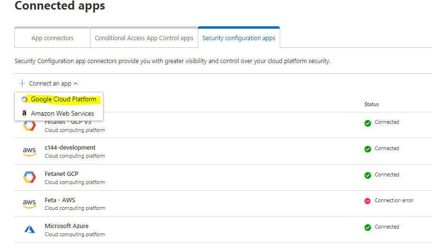
Task: Open Conditional Access App Control apps tab
Action: pyautogui.click(x=144, y=38)
